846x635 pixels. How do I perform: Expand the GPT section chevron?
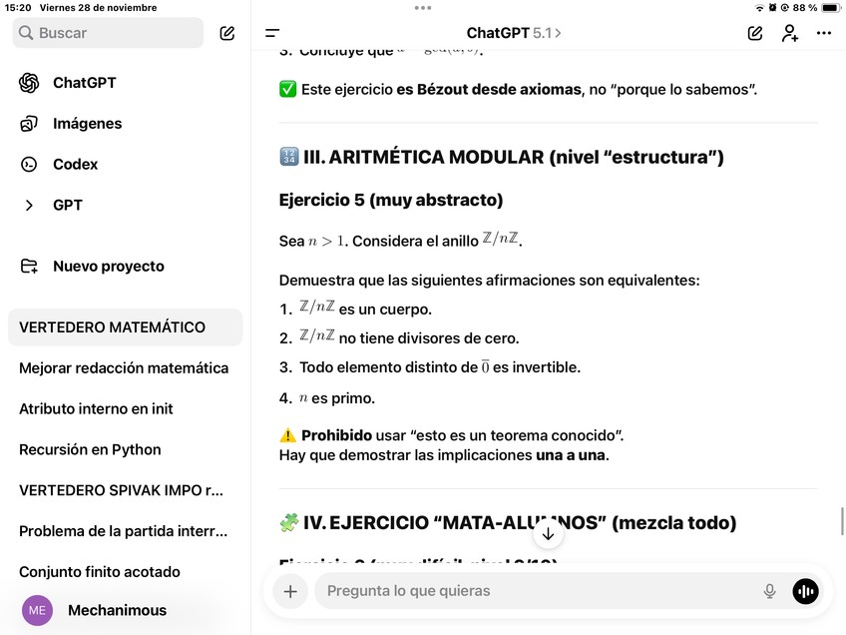coord(29,205)
